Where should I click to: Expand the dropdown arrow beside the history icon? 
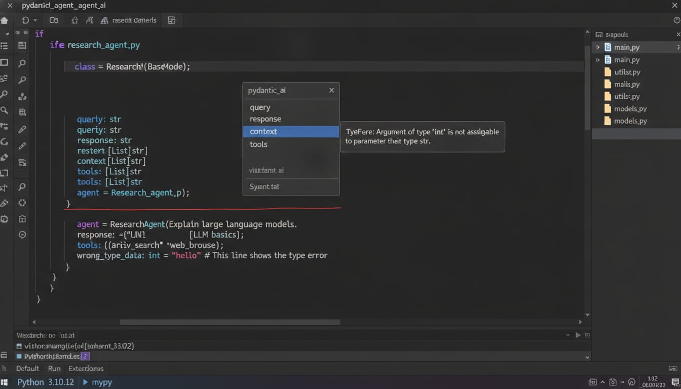click(35, 21)
